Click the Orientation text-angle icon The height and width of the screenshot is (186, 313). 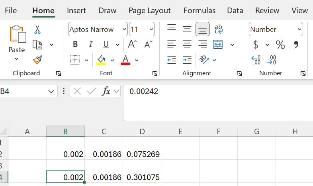coord(204,60)
